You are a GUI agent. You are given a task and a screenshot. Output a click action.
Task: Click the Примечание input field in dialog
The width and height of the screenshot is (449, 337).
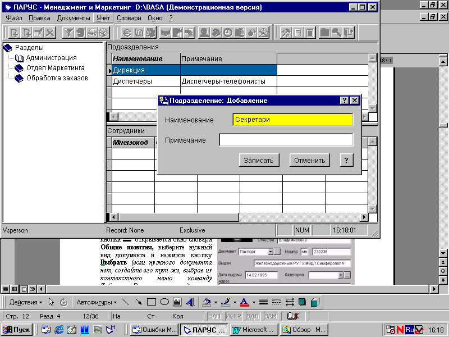(x=286, y=140)
